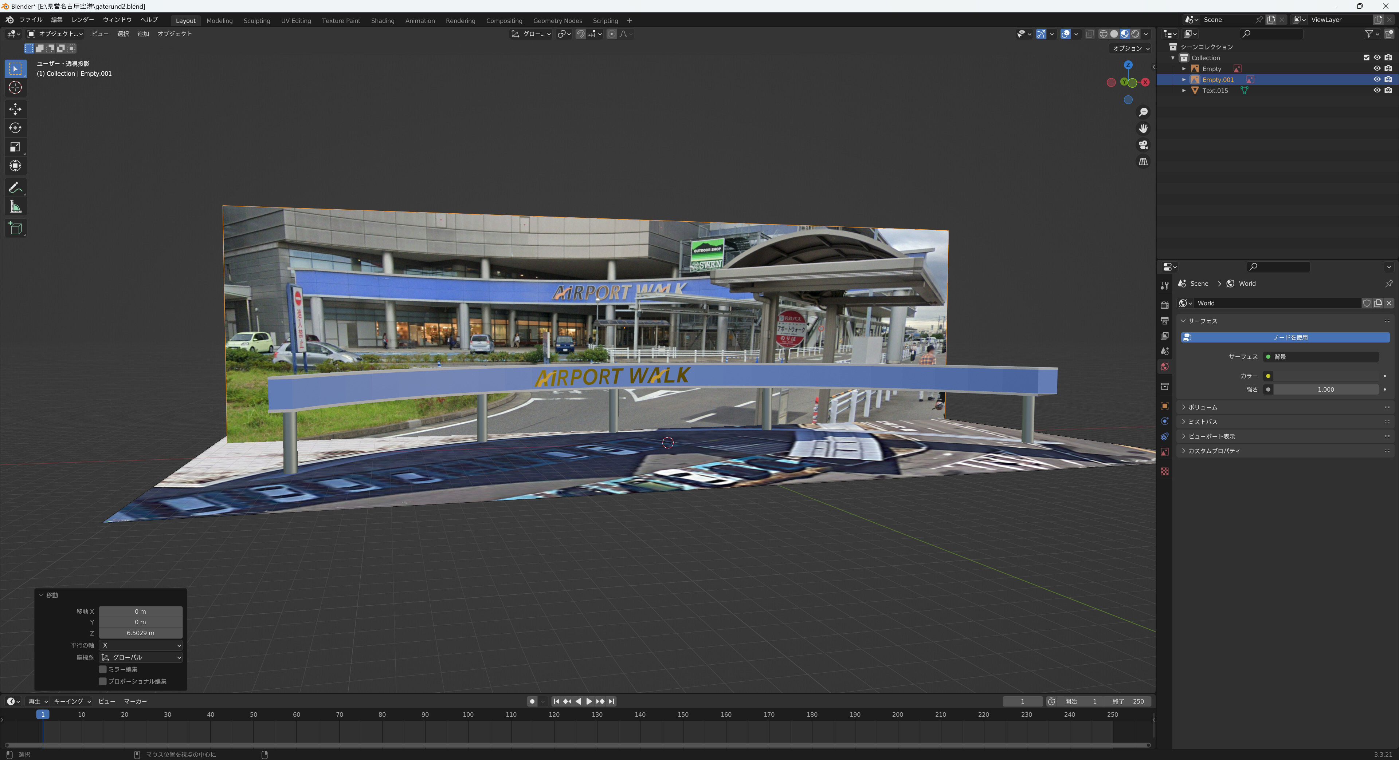Activate the 3D Cursor tool
Screen dimensions: 1399x760
pyautogui.click(x=15, y=88)
